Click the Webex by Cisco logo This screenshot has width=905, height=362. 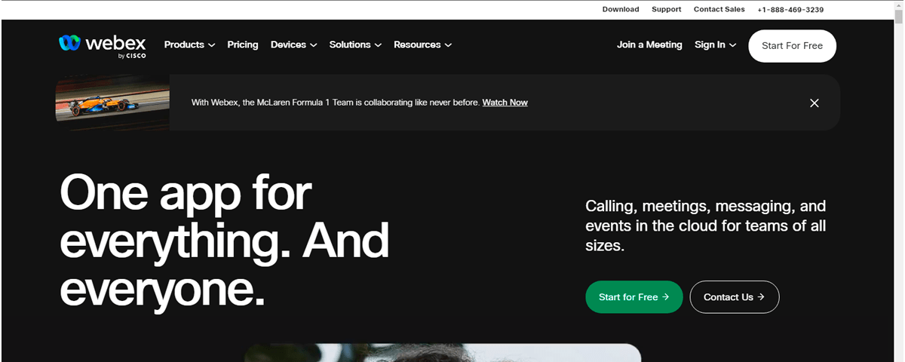click(x=103, y=45)
